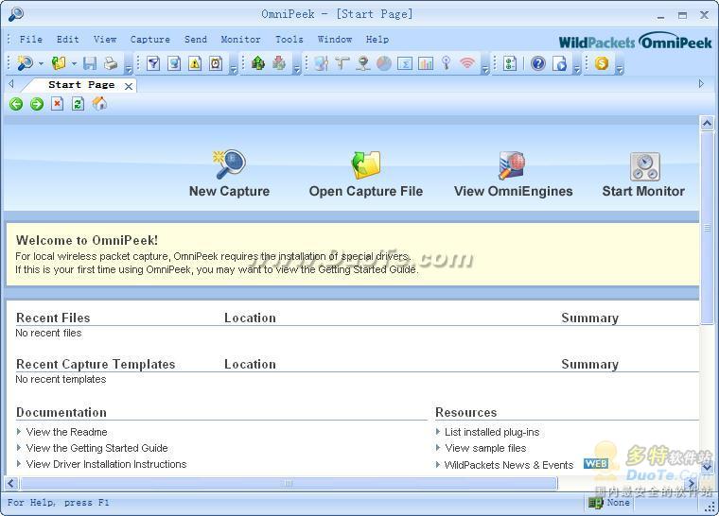Click the help question mark icon
This screenshot has width=719, height=516.
tap(538, 63)
